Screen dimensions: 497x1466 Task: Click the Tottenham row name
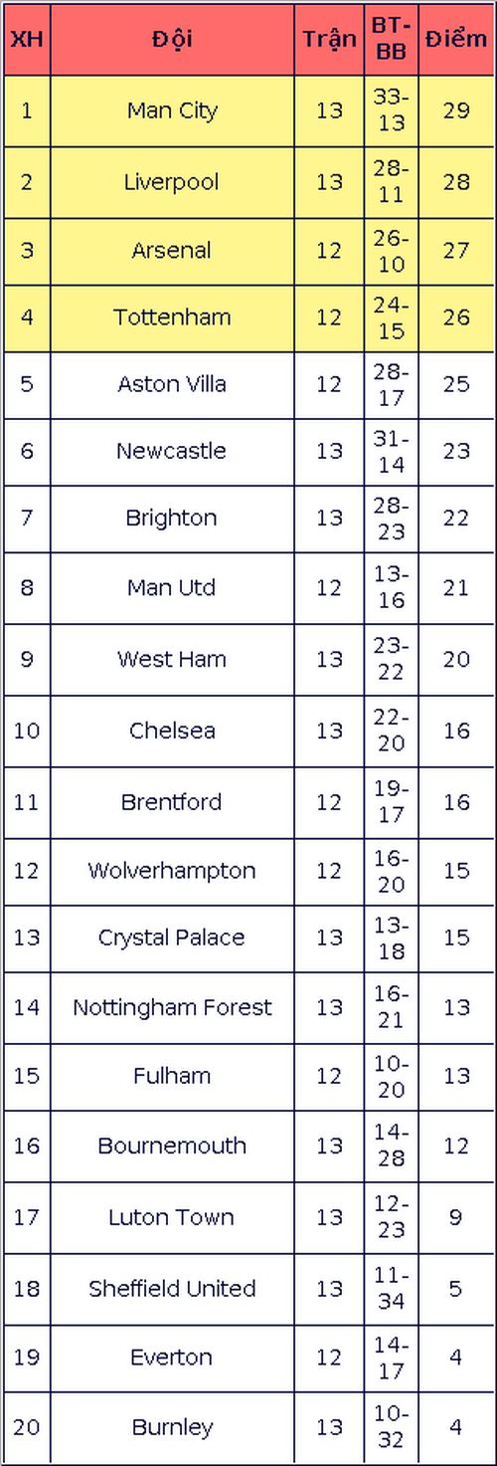pyautogui.click(x=172, y=317)
